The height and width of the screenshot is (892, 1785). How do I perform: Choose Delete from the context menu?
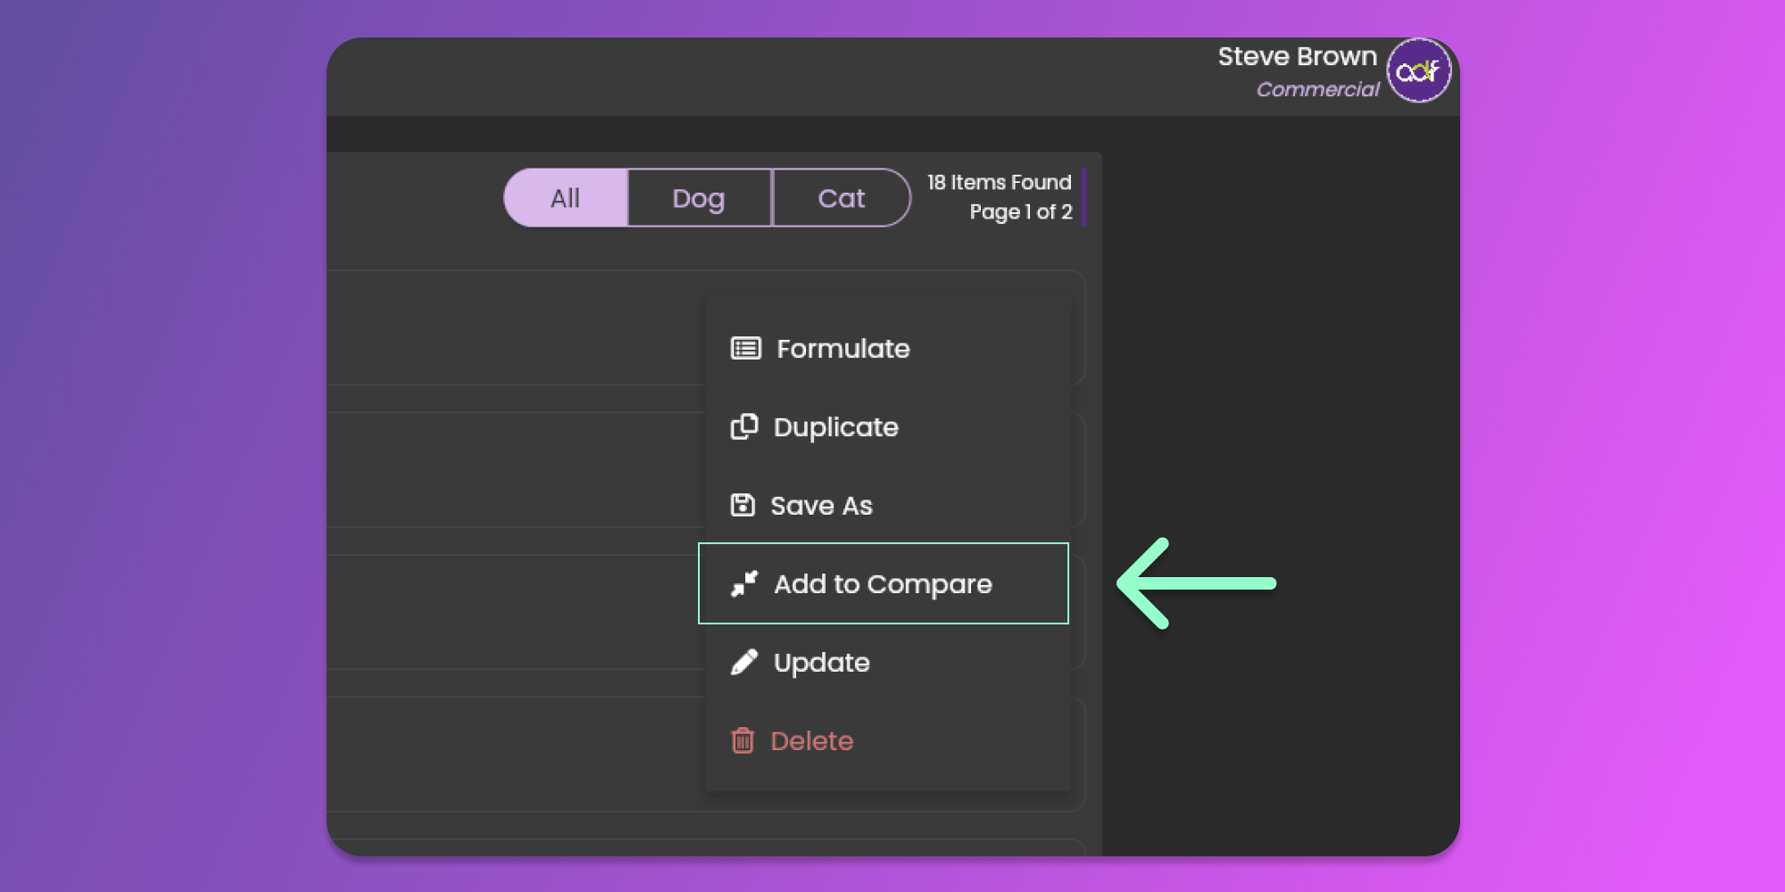pos(811,741)
